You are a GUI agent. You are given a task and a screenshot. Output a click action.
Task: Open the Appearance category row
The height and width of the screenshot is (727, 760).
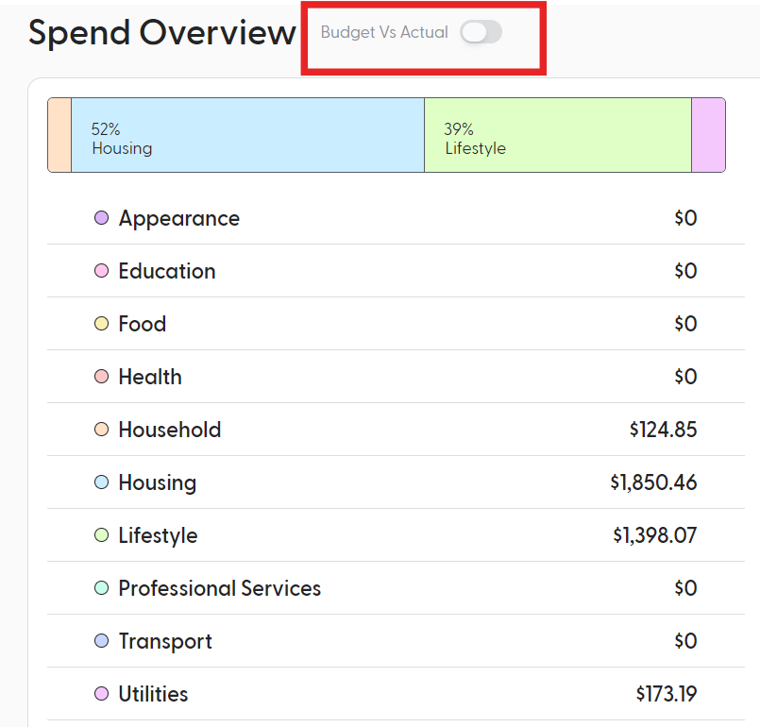point(396,218)
